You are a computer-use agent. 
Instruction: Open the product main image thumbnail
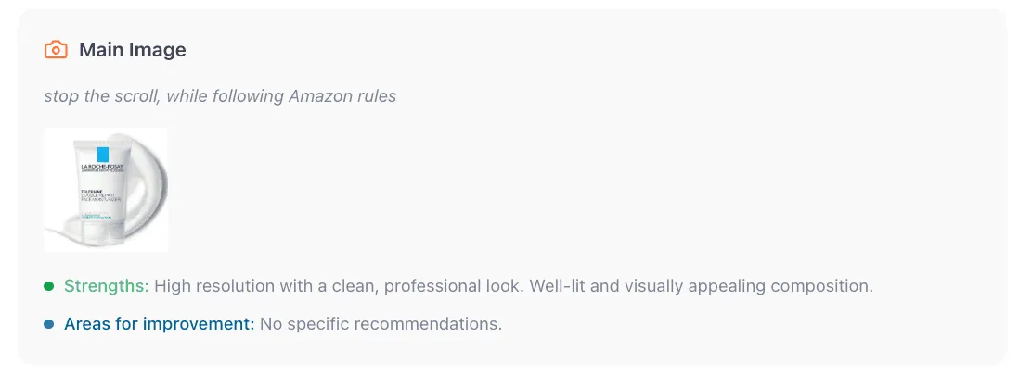[106, 189]
